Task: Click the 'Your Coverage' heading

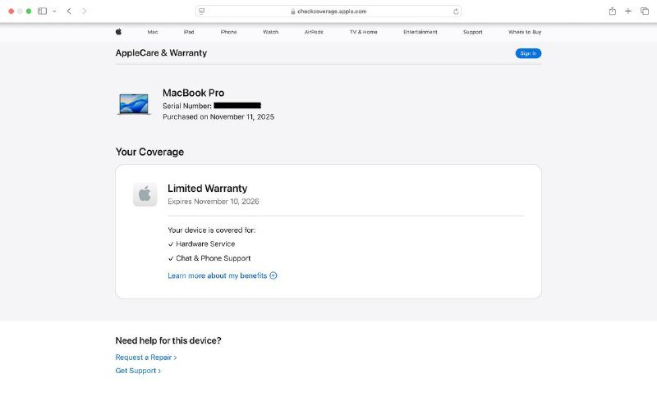Action: [149, 152]
